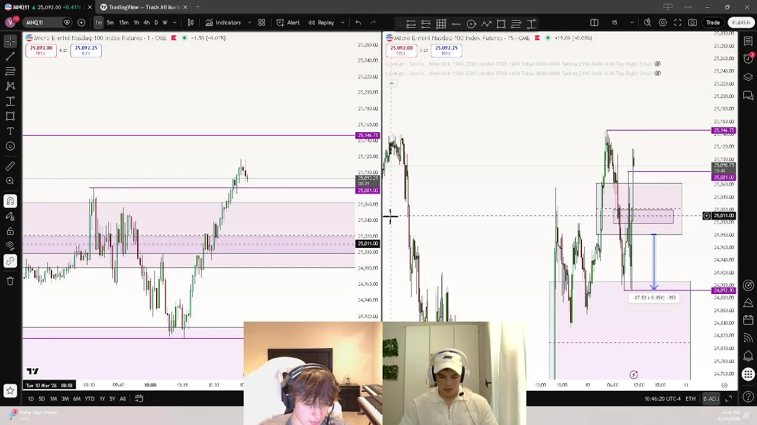757x425 pixels.
Task: Select the 1m timeframe
Action: (98, 22)
